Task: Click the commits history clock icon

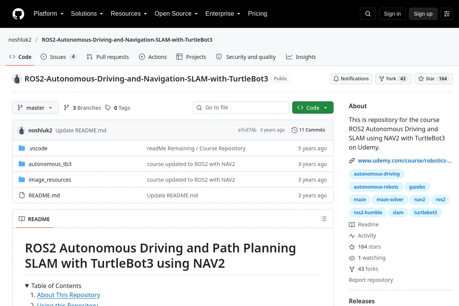Action: click(x=294, y=130)
